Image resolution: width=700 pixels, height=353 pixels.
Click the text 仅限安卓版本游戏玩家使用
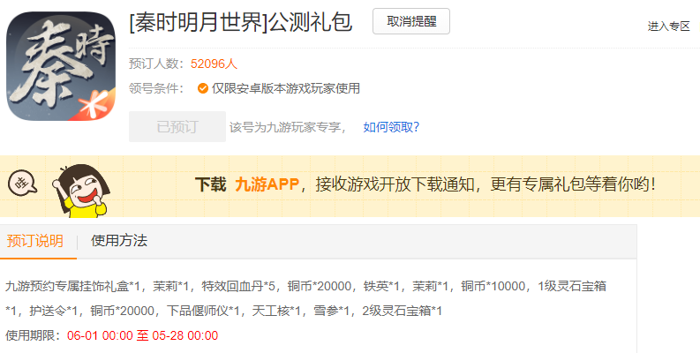point(286,88)
